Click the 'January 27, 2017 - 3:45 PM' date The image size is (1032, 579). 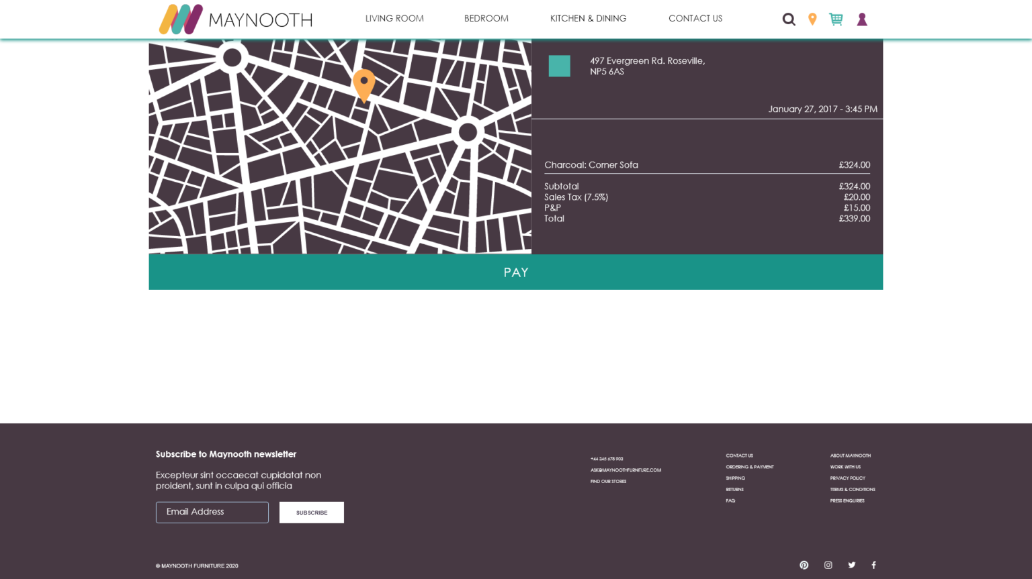[x=822, y=109]
